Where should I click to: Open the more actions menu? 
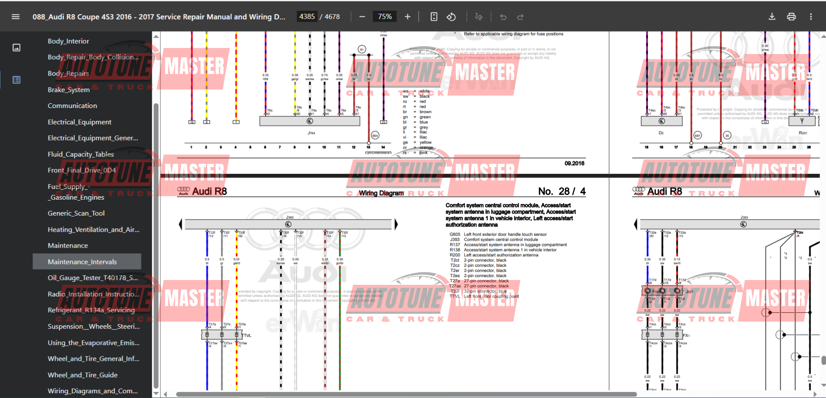(811, 17)
